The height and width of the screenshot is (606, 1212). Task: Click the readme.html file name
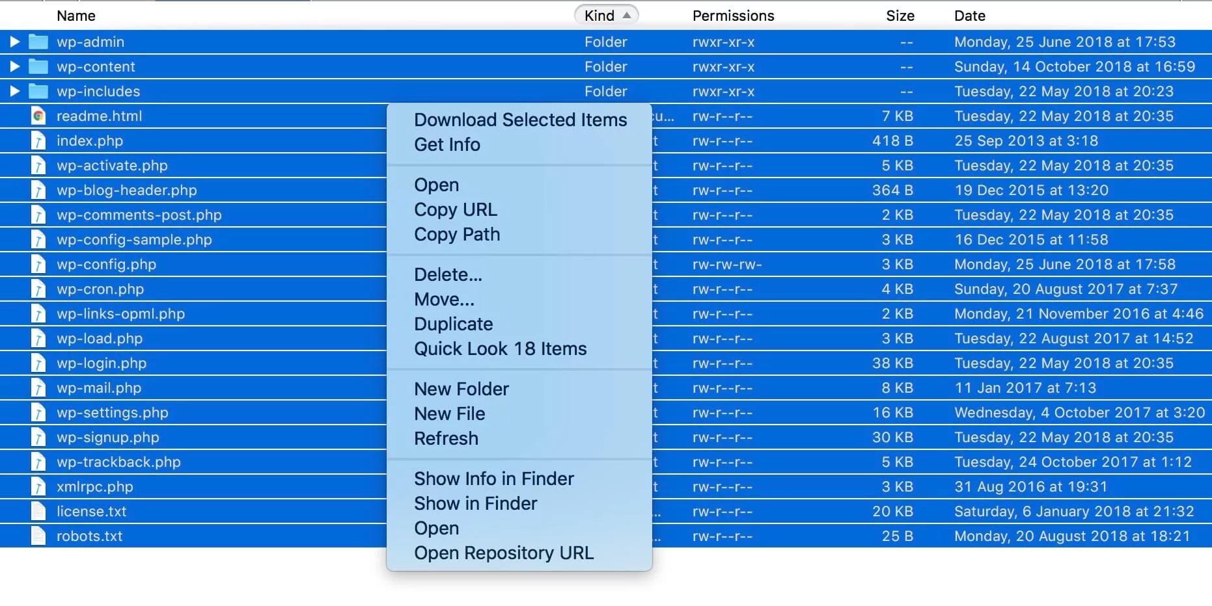(99, 116)
